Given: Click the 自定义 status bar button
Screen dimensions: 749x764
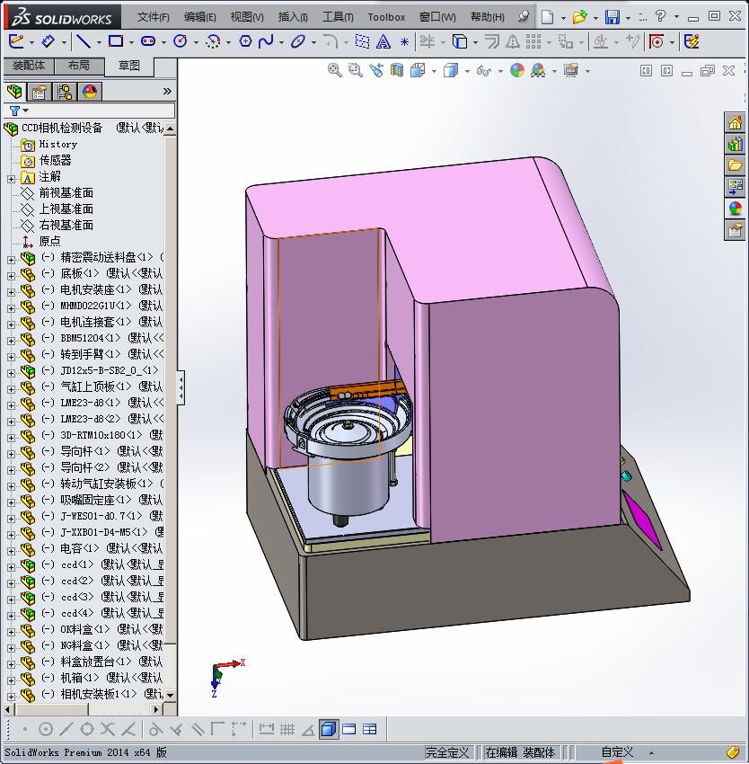Looking at the screenshot, I should (x=617, y=751).
